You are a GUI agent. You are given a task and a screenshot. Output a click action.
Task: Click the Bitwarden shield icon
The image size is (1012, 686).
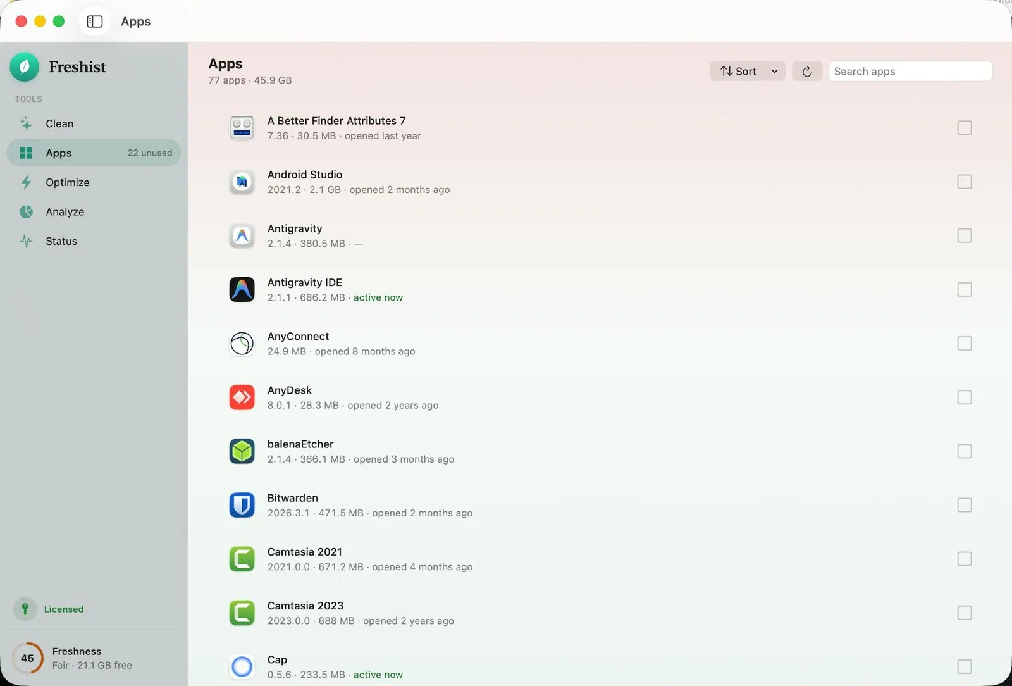(x=242, y=505)
